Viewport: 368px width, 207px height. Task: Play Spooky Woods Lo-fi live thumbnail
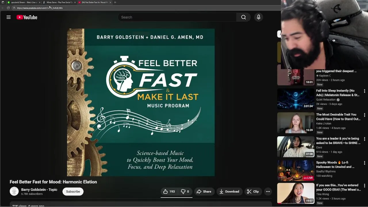[x=296, y=170]
